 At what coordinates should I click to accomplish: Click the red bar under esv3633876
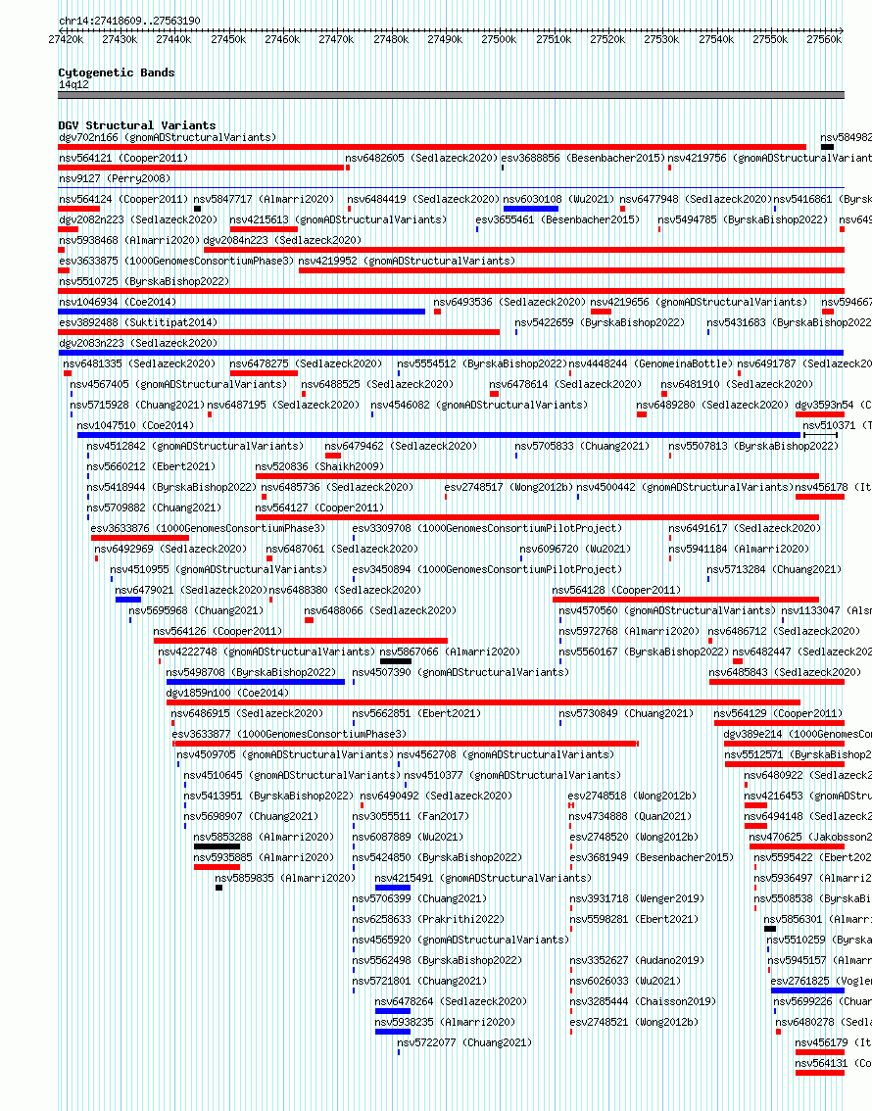click(139, 538)
